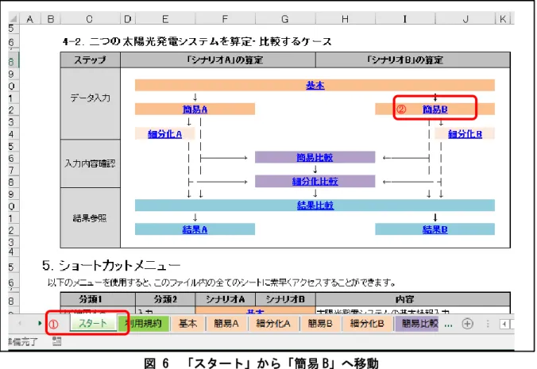This screenshot has height=369, width=537.
Task: Select column H header
Action: pyautogui.click(x=345, y=19)
